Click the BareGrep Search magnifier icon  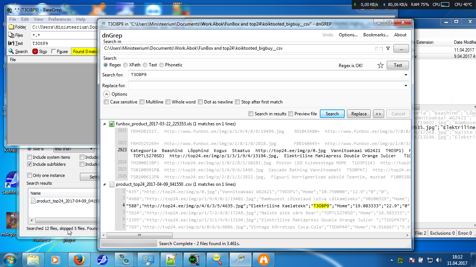point(11,52)
